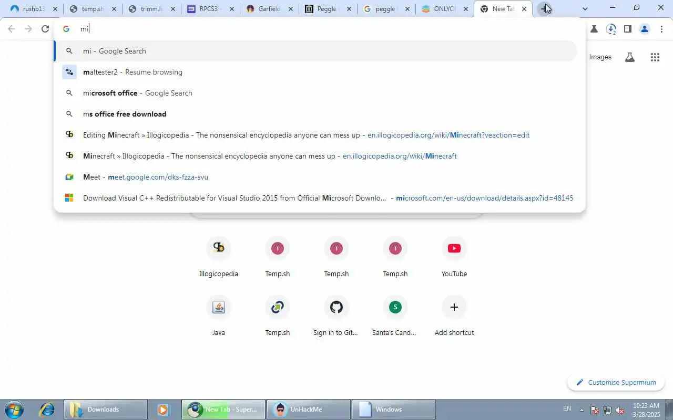This screenshot has width=673, height=420.
Task: Switch to the RPCS3 tab
Action: (x=210, y=9)
